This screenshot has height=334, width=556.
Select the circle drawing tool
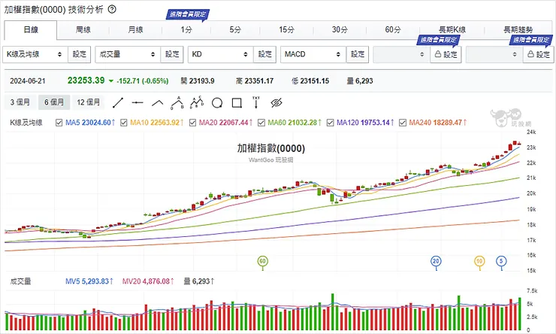[217, 103]
